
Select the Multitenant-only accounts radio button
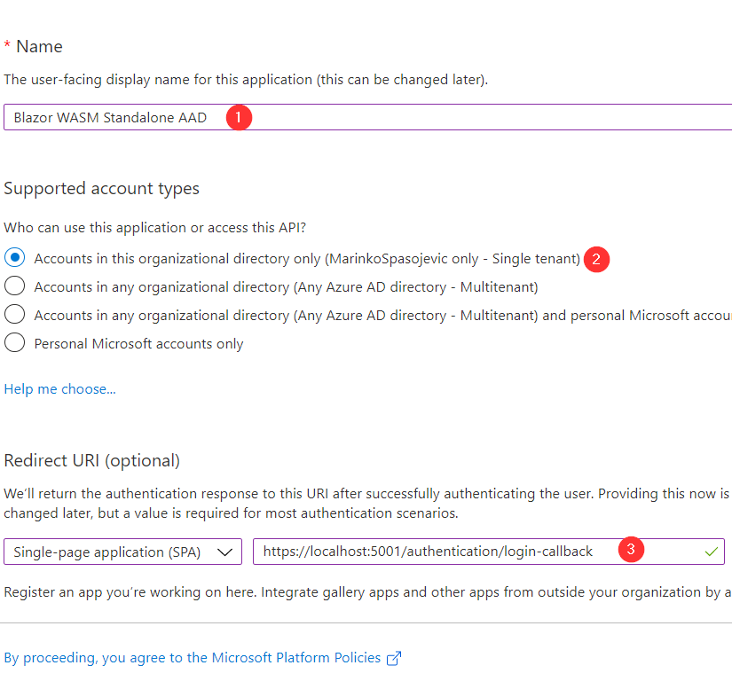(15, 286)
